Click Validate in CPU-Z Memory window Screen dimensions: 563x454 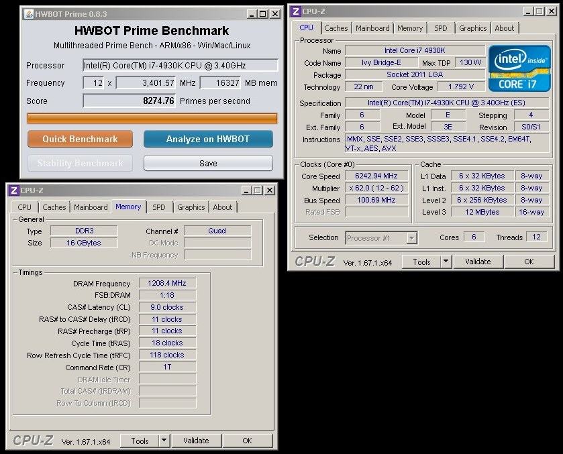(x=196, y=441)
